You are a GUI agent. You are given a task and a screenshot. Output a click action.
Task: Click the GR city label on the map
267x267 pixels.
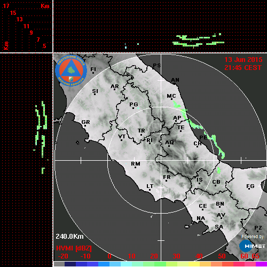click(x=85, y=122)
